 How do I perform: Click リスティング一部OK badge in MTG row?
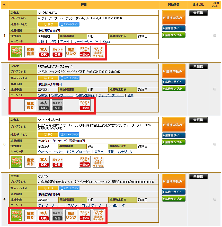pyautogui.click(x=85, y=52)
